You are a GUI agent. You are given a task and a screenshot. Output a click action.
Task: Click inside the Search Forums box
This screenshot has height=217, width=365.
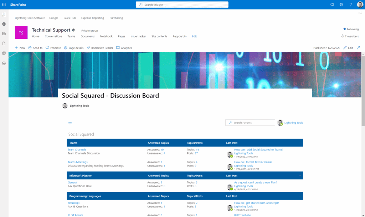tap(250, 122)
